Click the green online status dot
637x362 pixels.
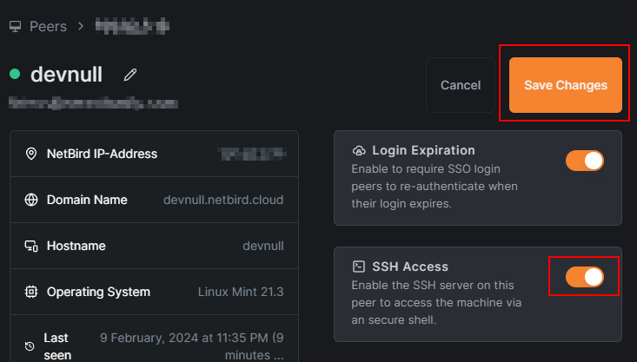point(15,75)
